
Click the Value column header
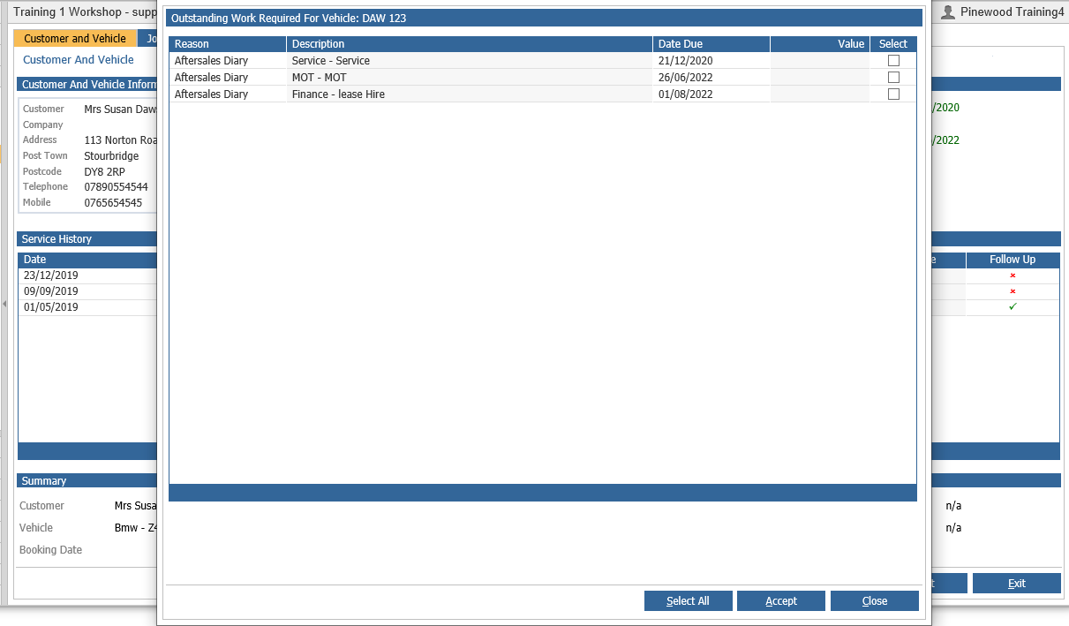(x=820, y=44)
